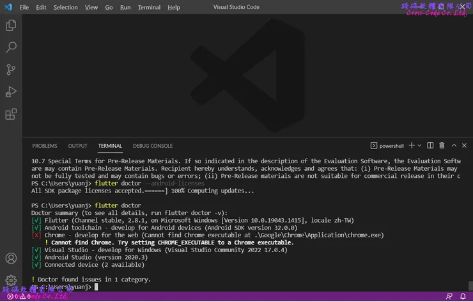Open the Extensions view
This screenshot has height=302, width=473.
click(11, 115)
